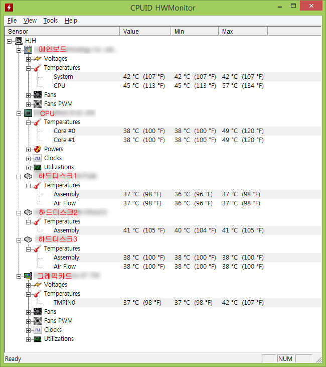Collapse the 그래픽카드 node

coord(19,277)
